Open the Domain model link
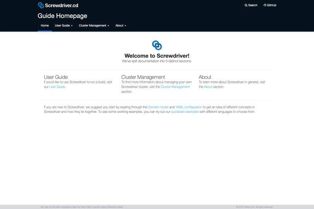Image resolution: width=314 pixels, height=209 pixels. (158, 107)
